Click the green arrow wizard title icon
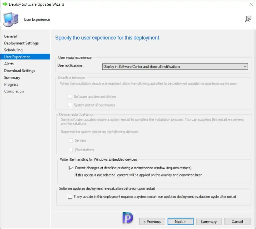Viewport: 256px width, 229px height. tap(5, 4)
